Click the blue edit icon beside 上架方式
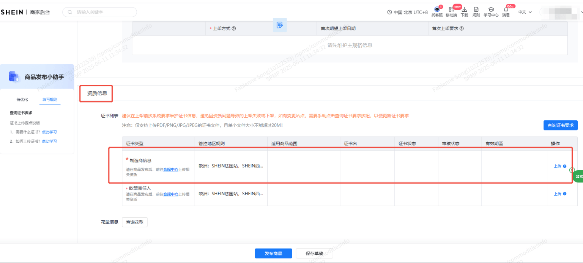This screenshot has height=263, width=583. point(280,25)
